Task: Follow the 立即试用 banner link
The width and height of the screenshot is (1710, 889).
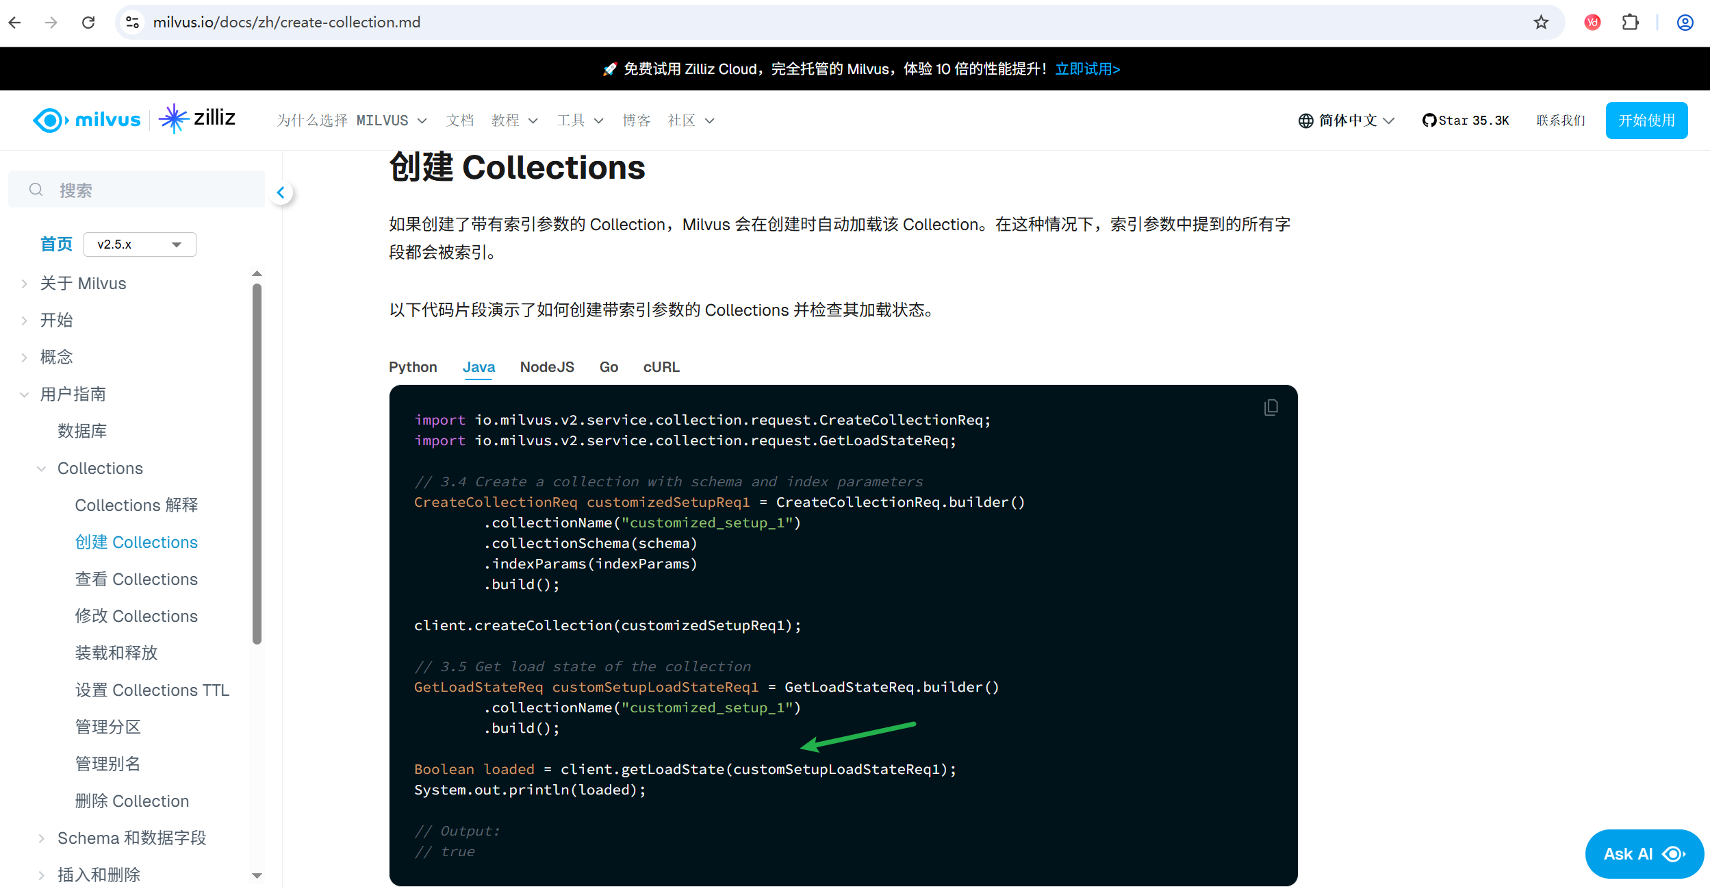Action: (1087, 69)
